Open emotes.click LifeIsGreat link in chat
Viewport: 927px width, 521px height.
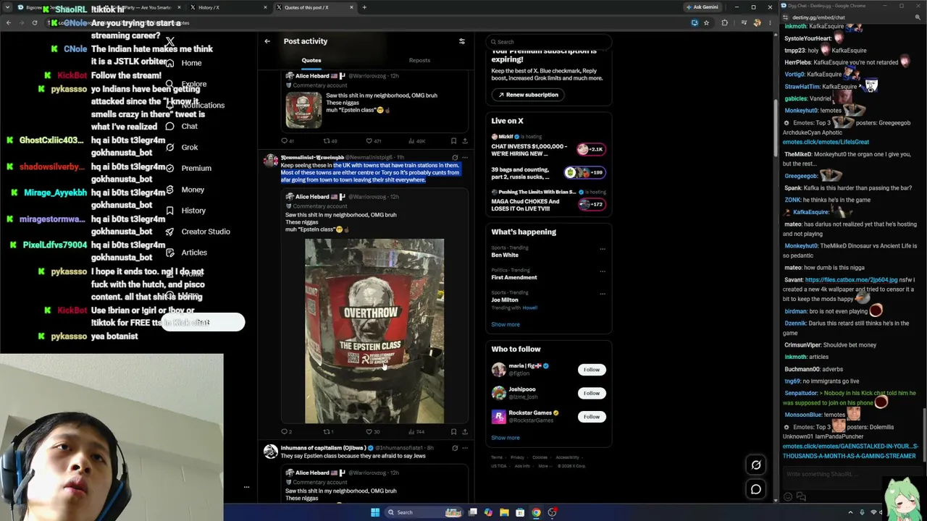tap(826, 142)
